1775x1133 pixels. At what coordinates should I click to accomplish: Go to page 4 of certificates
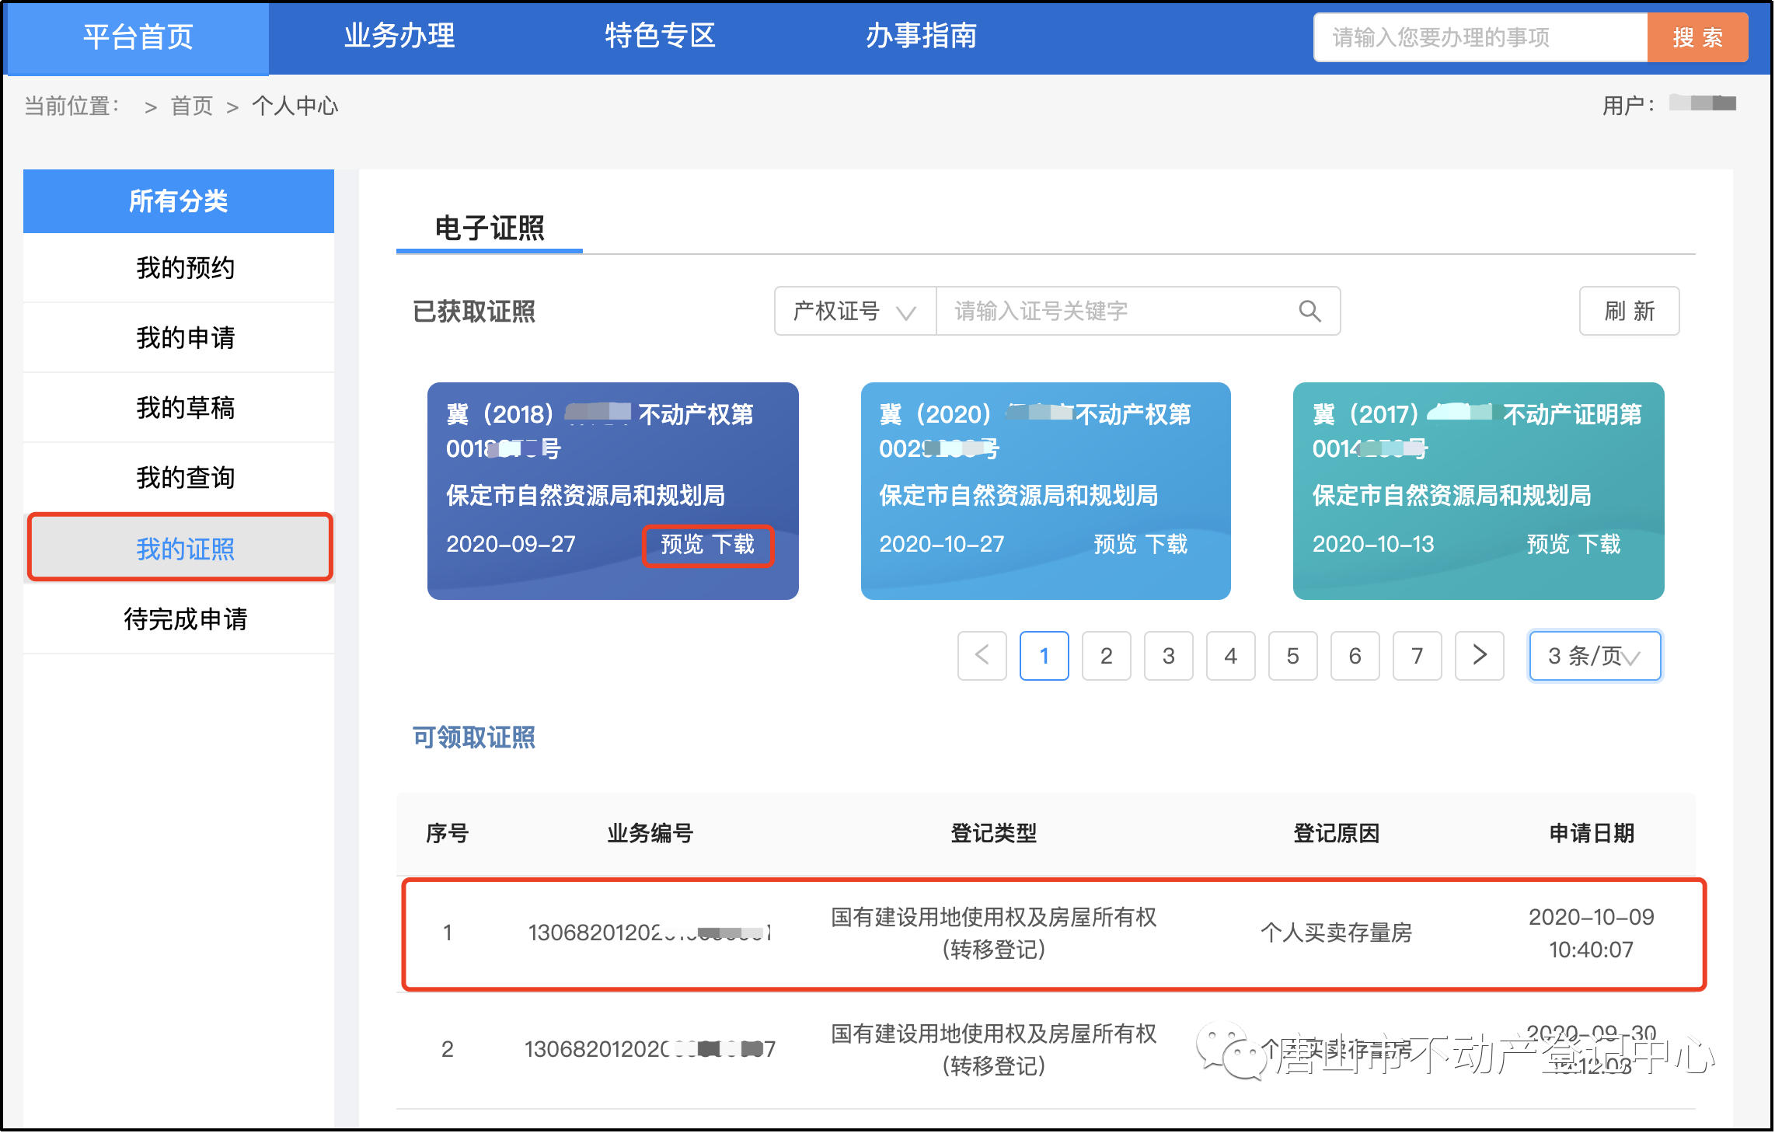coord(1230,656)
